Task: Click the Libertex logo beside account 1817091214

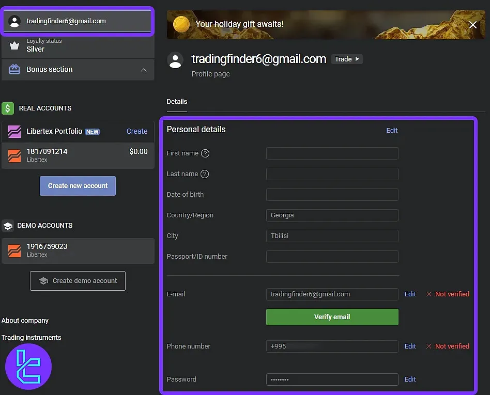Action: pyautogui.click(x=13, y=154)
